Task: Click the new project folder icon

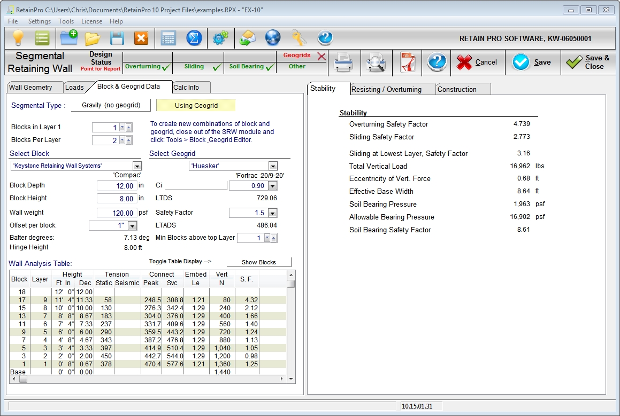Action: [68, 38]
